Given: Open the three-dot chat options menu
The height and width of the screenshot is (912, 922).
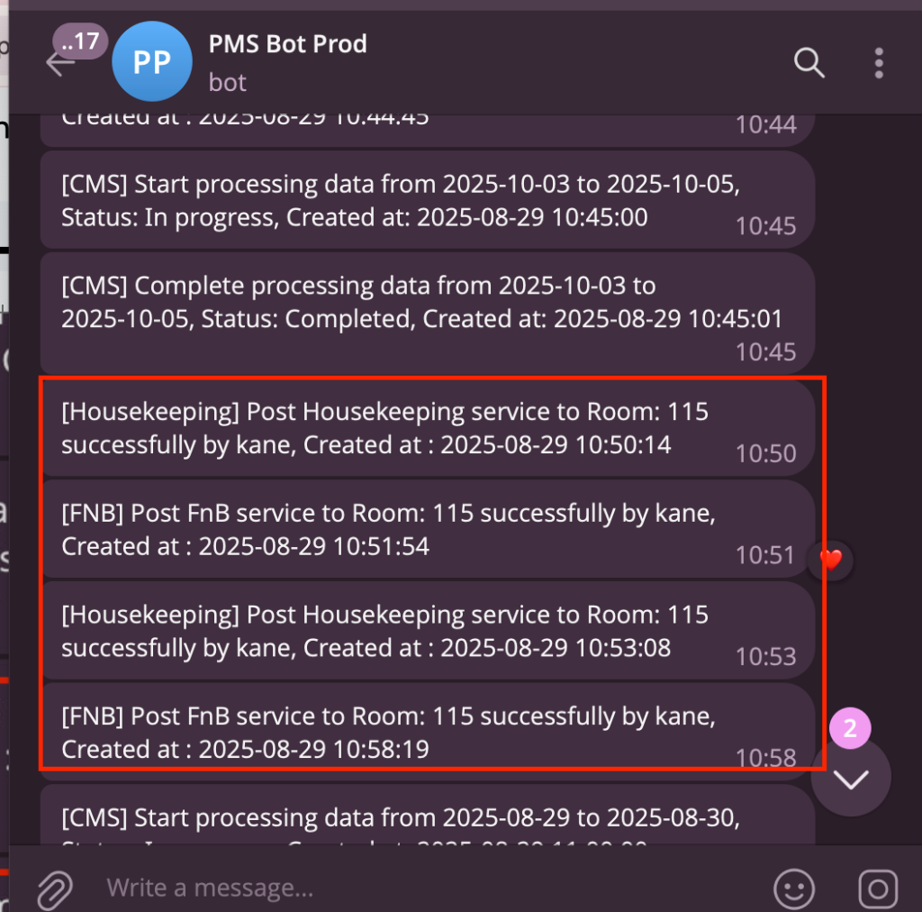Looking at the screenshot, I should point(879,63).
